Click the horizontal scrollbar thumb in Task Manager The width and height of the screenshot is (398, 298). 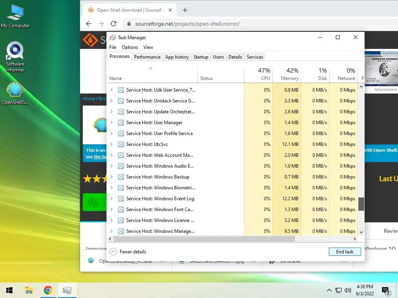[204, 239]
